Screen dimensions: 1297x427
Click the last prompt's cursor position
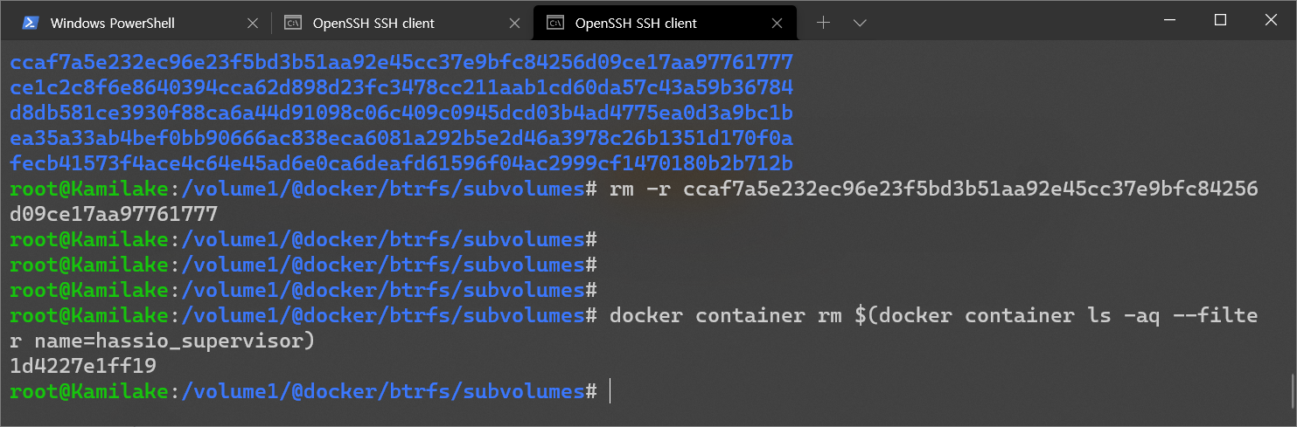(x=610, y=391)
